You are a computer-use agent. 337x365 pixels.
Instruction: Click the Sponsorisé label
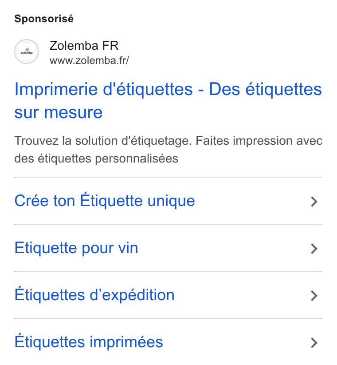click(44, 19)
